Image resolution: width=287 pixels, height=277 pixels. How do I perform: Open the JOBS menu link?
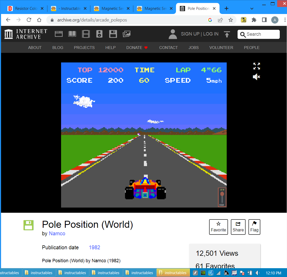[x=194, y=48]
